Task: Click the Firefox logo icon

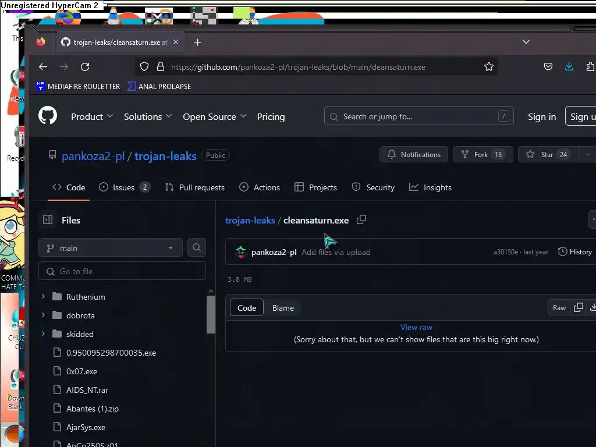Action: coord(41,42)
